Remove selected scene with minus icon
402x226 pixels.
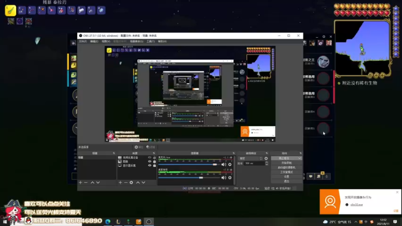pyautogui.click(x=86, y=182)
